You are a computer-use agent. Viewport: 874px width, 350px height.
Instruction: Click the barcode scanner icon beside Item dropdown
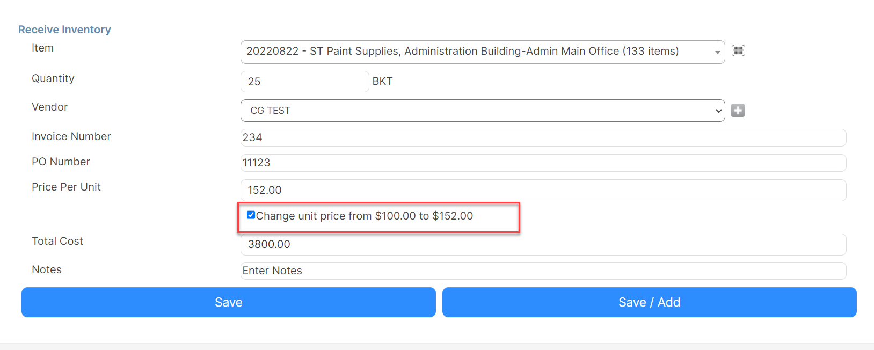coord(738,51)
